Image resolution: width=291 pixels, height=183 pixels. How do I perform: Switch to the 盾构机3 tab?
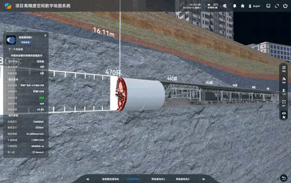tap(182, 179)
